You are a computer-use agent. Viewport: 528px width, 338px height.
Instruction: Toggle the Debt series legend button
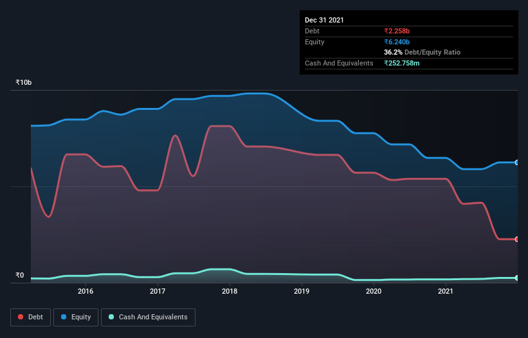pos(31,317)
